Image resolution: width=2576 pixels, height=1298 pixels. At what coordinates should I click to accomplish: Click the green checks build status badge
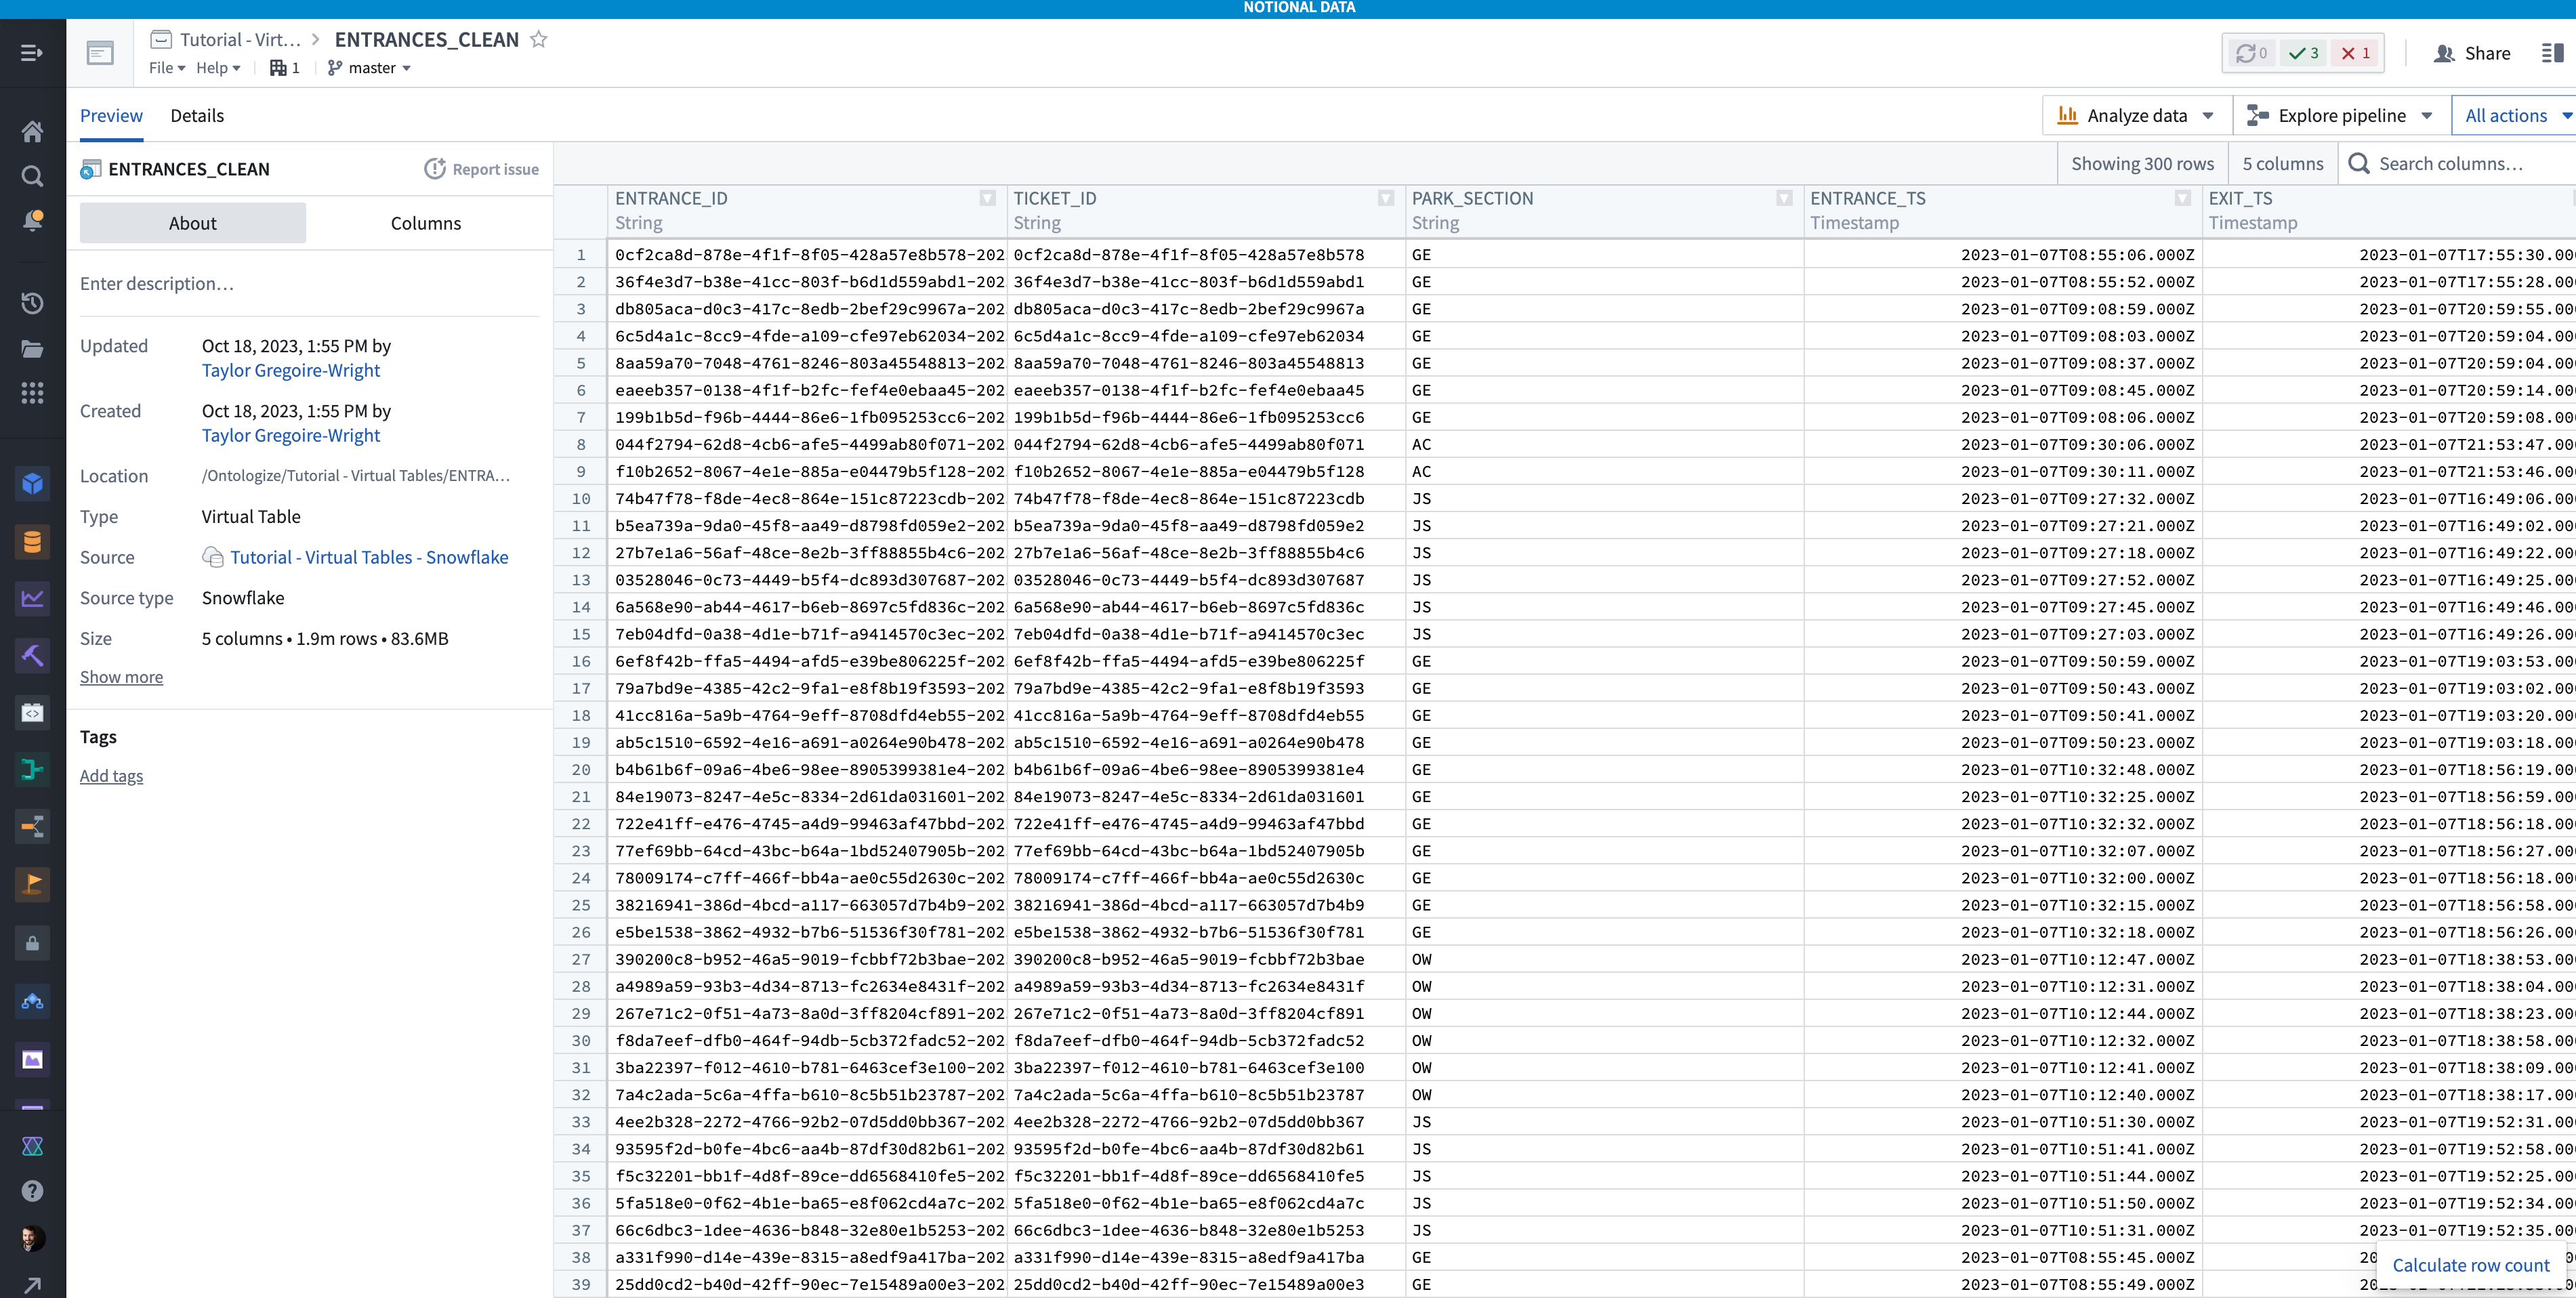point(2305,53)
